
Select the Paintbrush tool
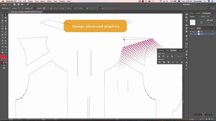[x=6, y=26]
